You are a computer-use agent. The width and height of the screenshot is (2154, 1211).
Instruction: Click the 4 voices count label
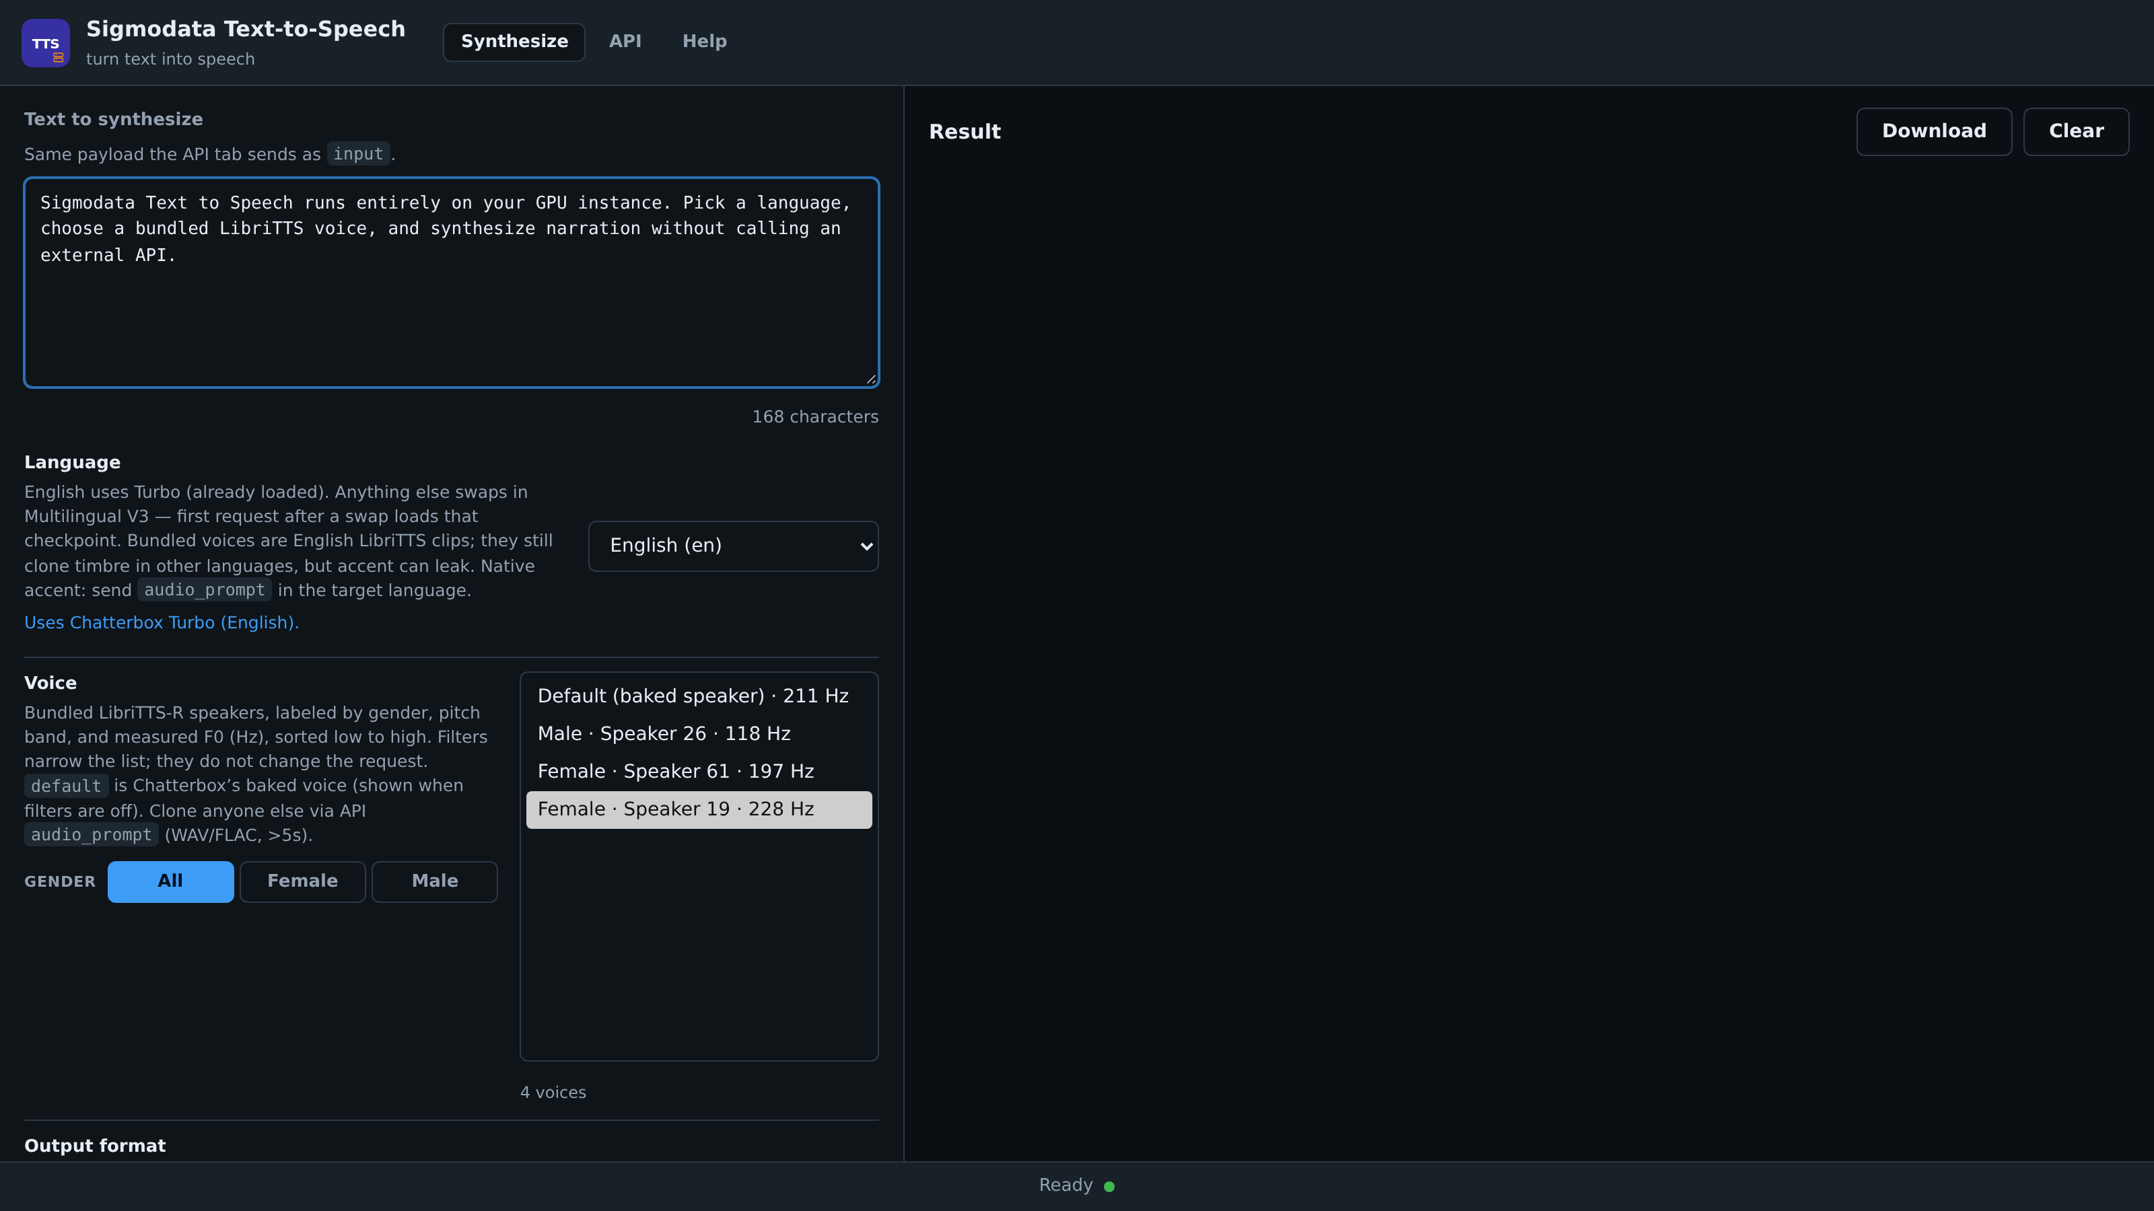pos(553,1093)
